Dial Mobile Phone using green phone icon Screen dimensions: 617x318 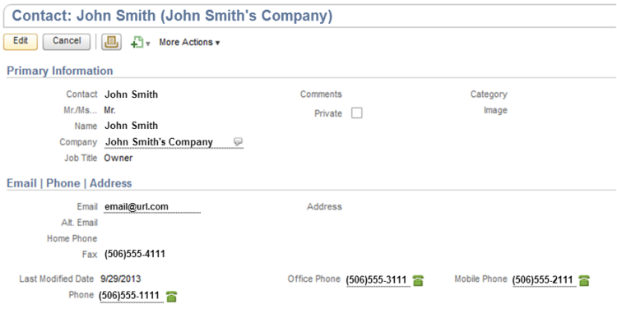click(x=584, y=281)
